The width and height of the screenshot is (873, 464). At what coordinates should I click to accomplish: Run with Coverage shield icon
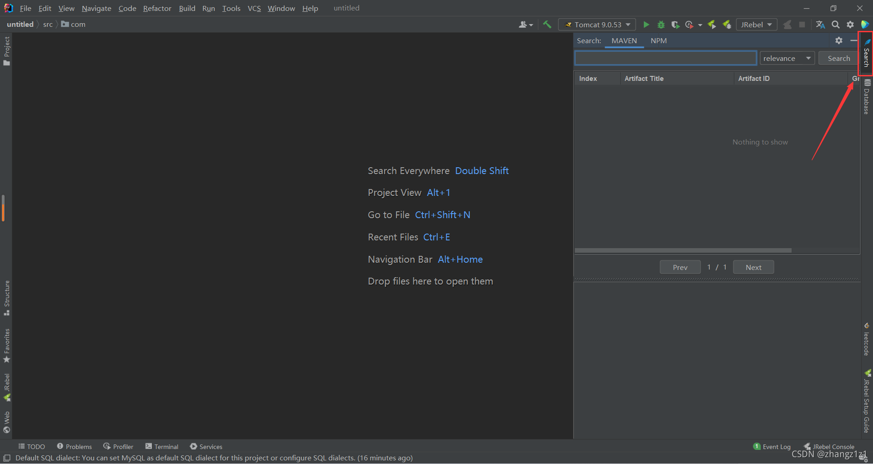coord(675,25)
